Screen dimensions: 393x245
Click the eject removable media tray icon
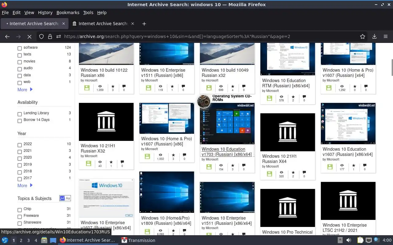click(340, 240)
